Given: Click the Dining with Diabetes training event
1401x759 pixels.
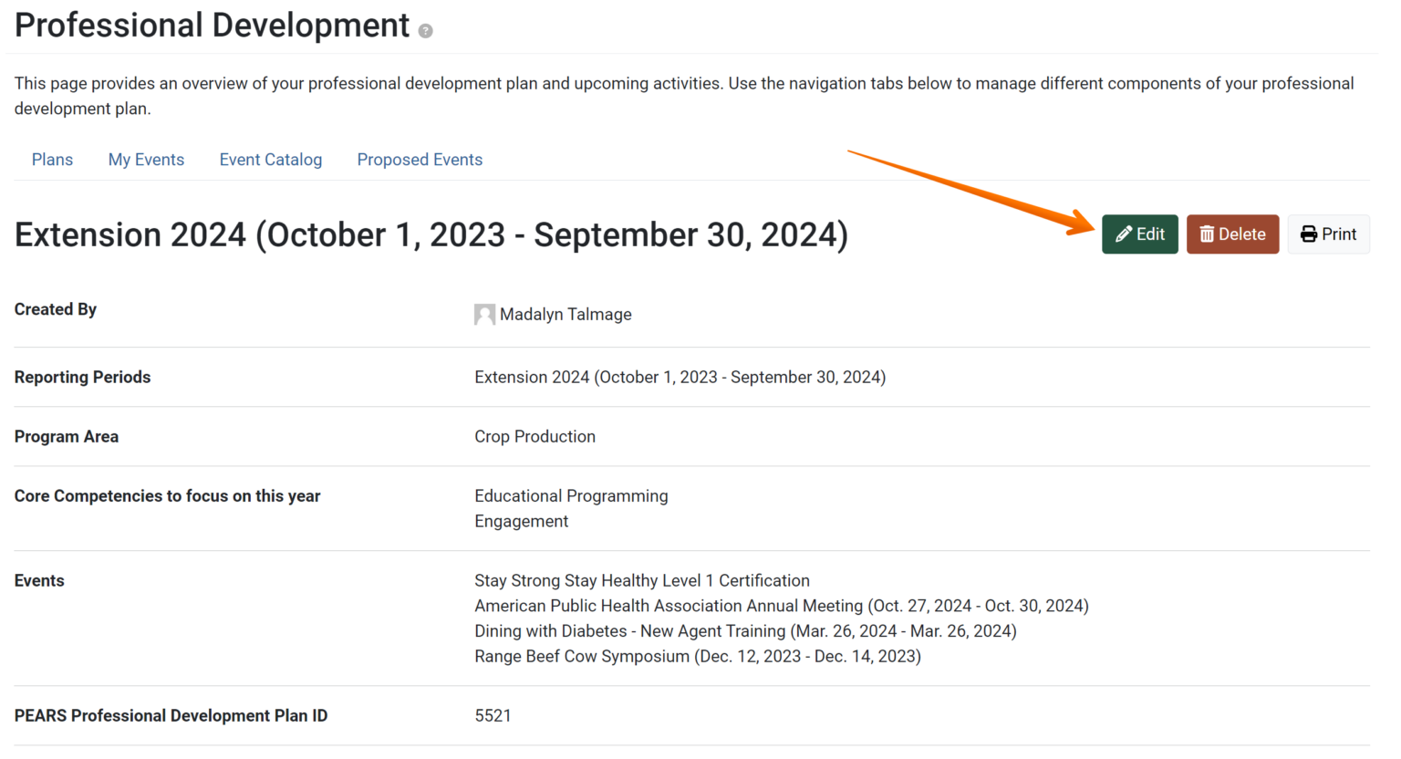Looking at the screenshot, I should pyautogui.click(x=744, y=630).
